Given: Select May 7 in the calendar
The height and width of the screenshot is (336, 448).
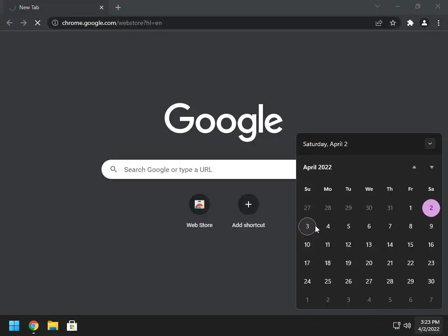Looking at the screenshot, I should 431,300.
